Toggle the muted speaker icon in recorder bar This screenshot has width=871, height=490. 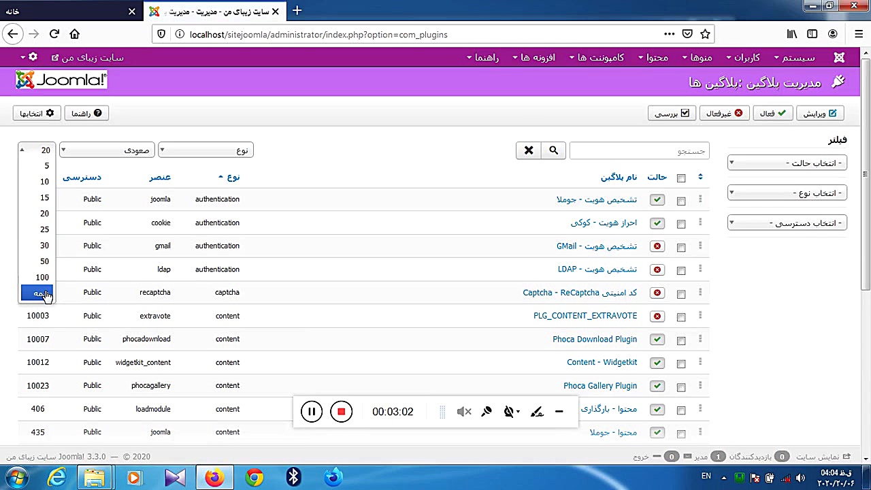coord(464,412)
